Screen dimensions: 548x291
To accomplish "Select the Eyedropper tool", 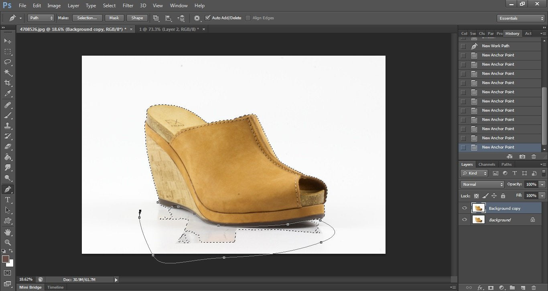I will (8, 94).
